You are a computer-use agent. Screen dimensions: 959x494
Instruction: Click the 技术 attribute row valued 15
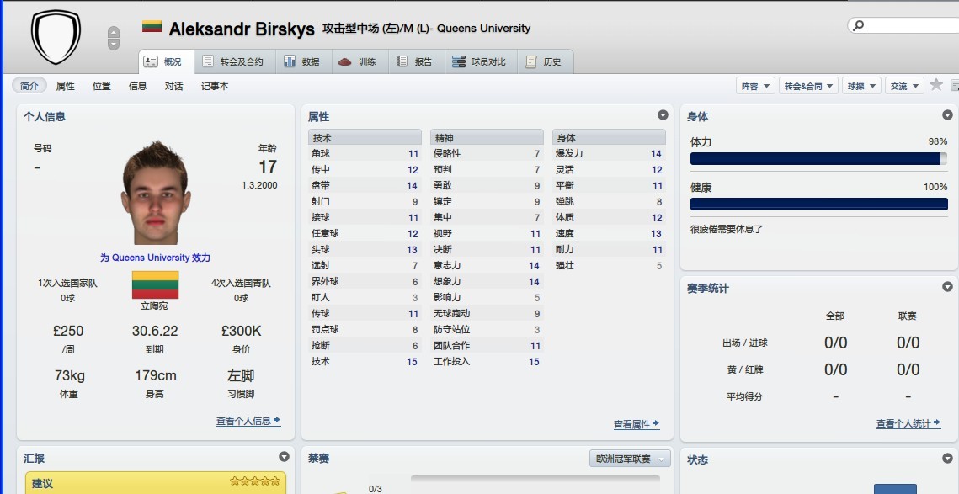pyautogui.click(x=365, y=361)
